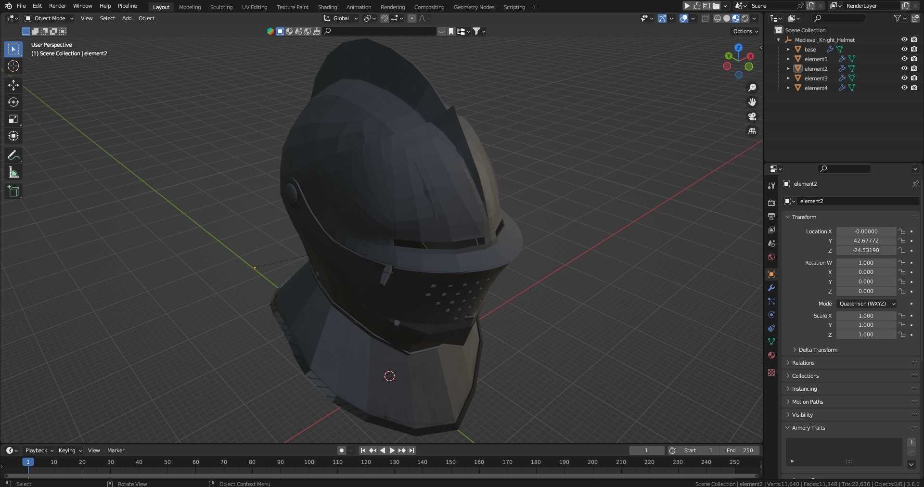Open Render properties tab
The width and height of the screenshot is (924, 487).
tap(771, 203)
